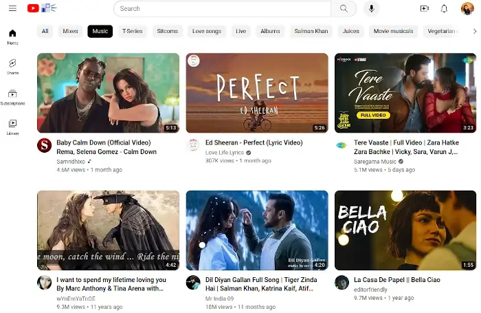481x313 pixels.
Task: Open the account profile avatar
Action: pyautogui.click(x=467, y=9)
